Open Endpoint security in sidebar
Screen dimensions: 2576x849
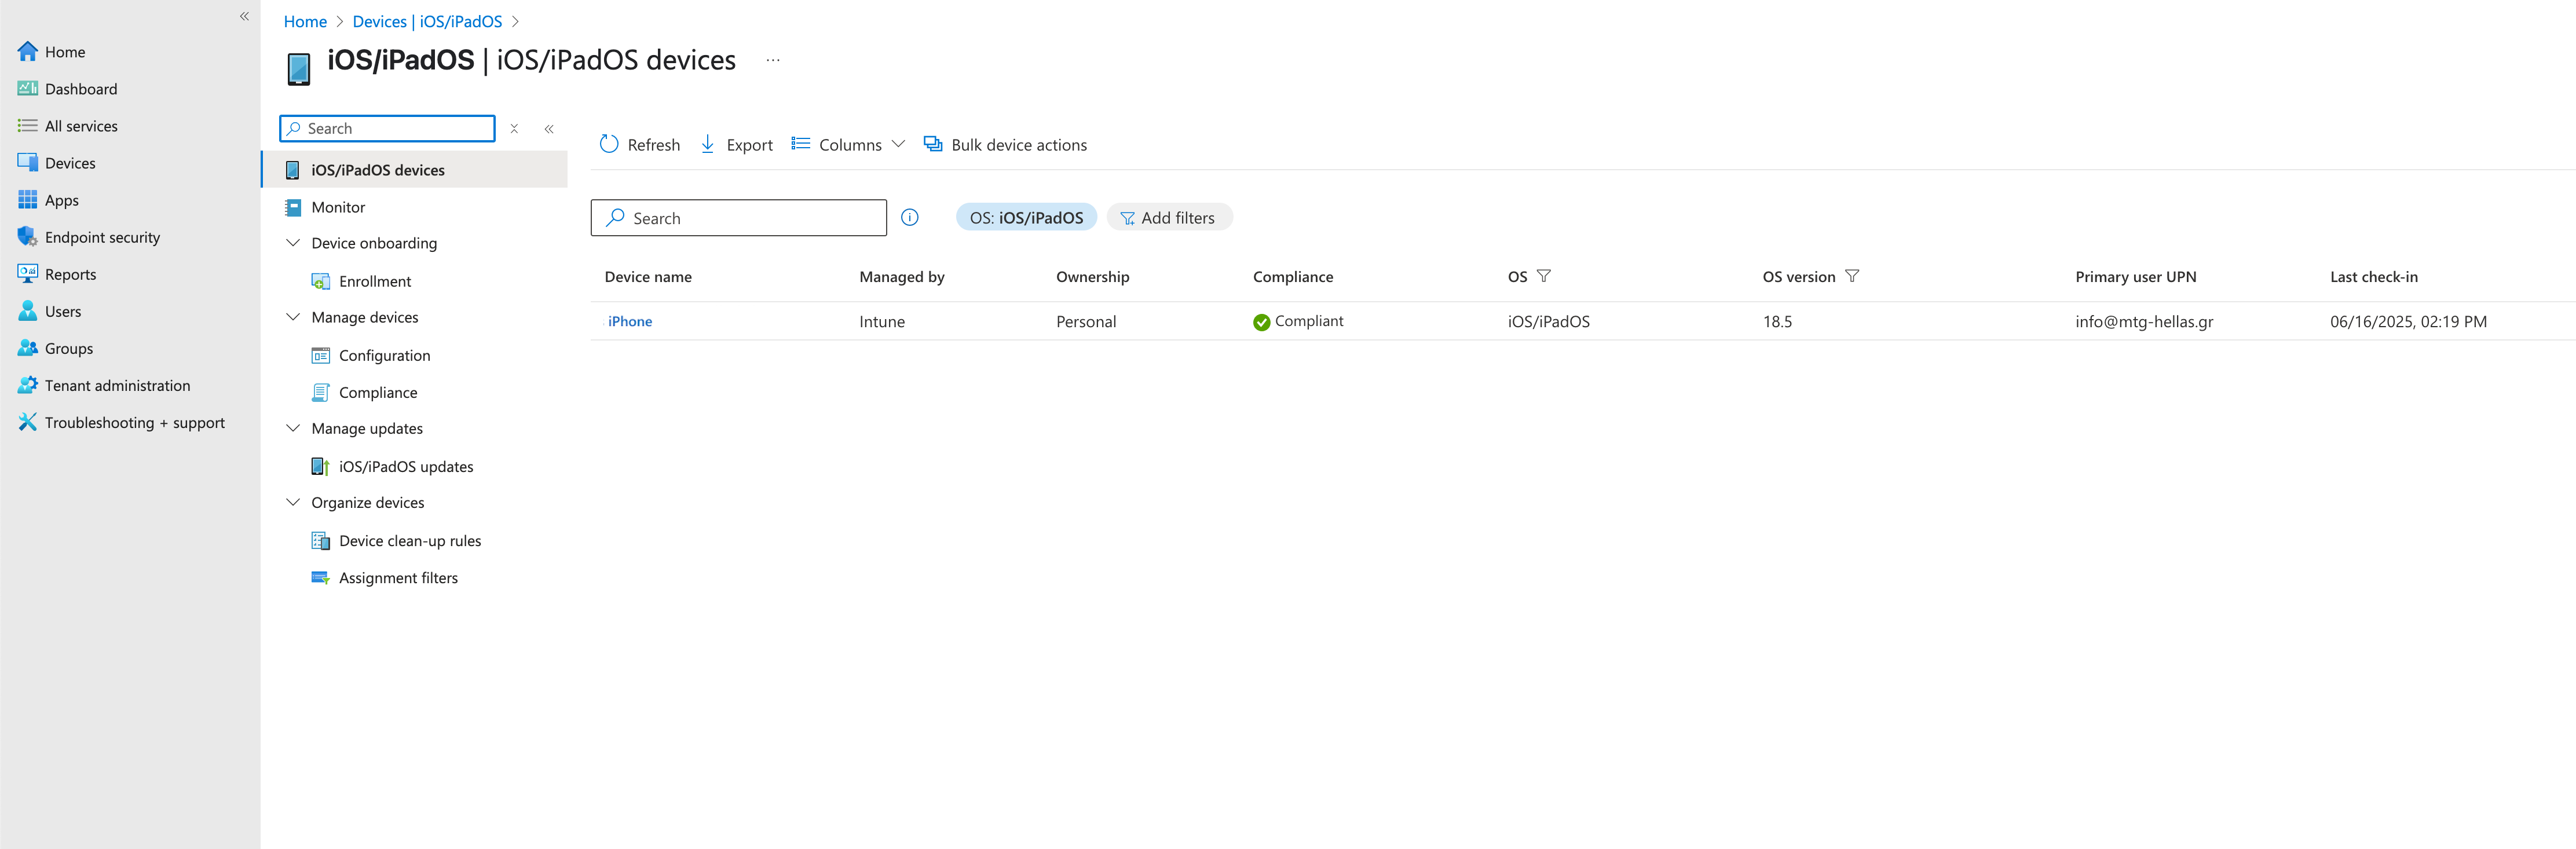pos(101,237)
